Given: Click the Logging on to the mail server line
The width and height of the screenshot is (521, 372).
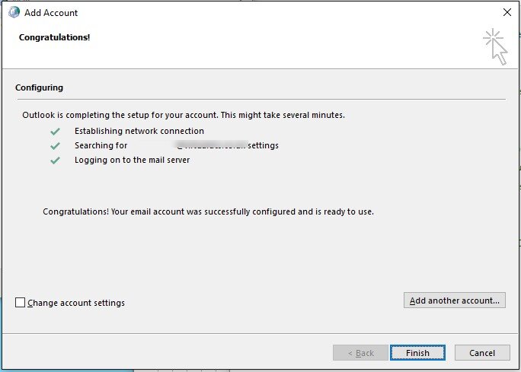Looking at the screenshot, I should pos(133,160).
